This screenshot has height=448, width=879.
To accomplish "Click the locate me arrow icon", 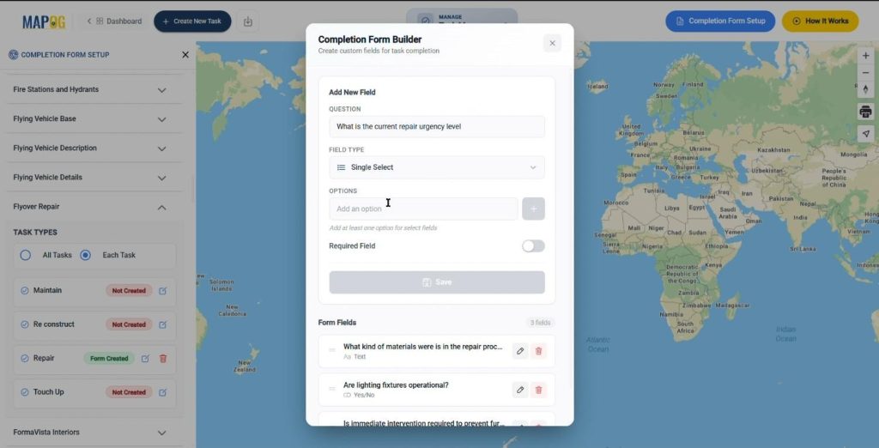I will (x=865, y=133).
